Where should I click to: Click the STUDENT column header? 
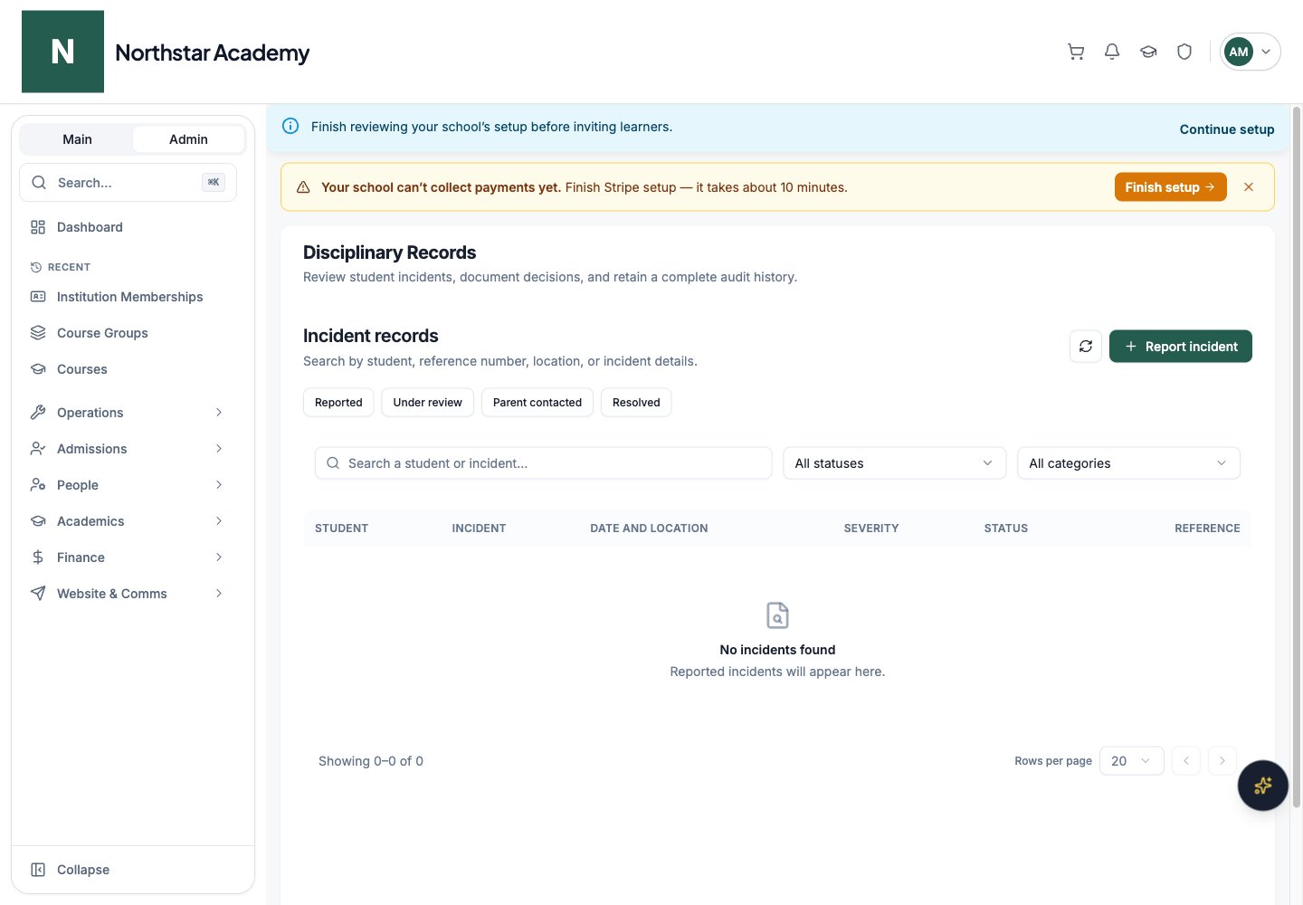[341, 529]
